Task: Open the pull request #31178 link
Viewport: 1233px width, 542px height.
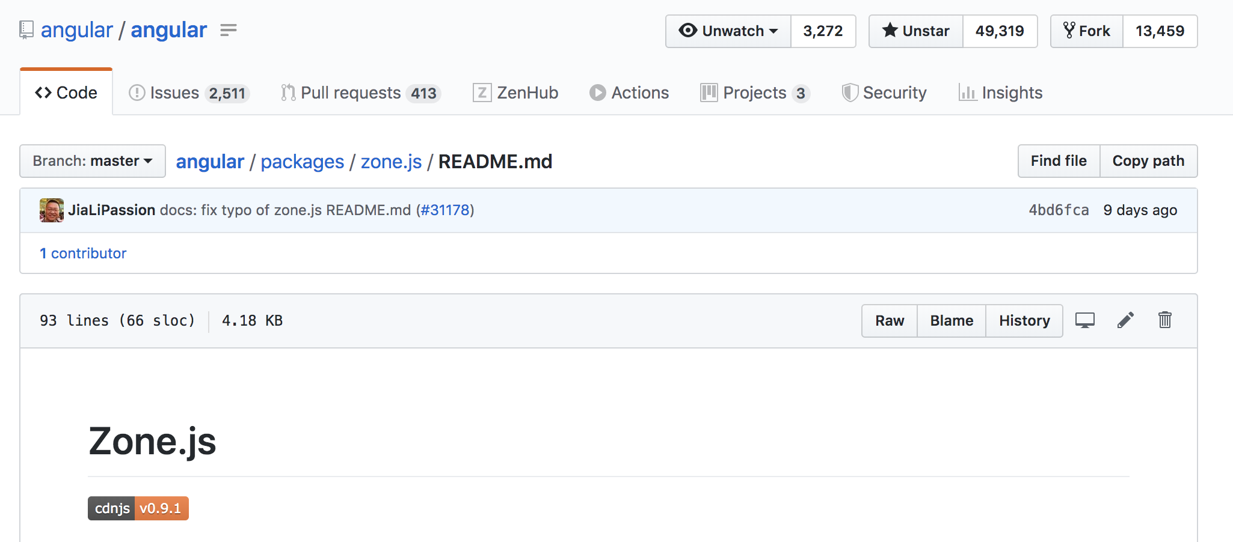Action: point(445,210)
